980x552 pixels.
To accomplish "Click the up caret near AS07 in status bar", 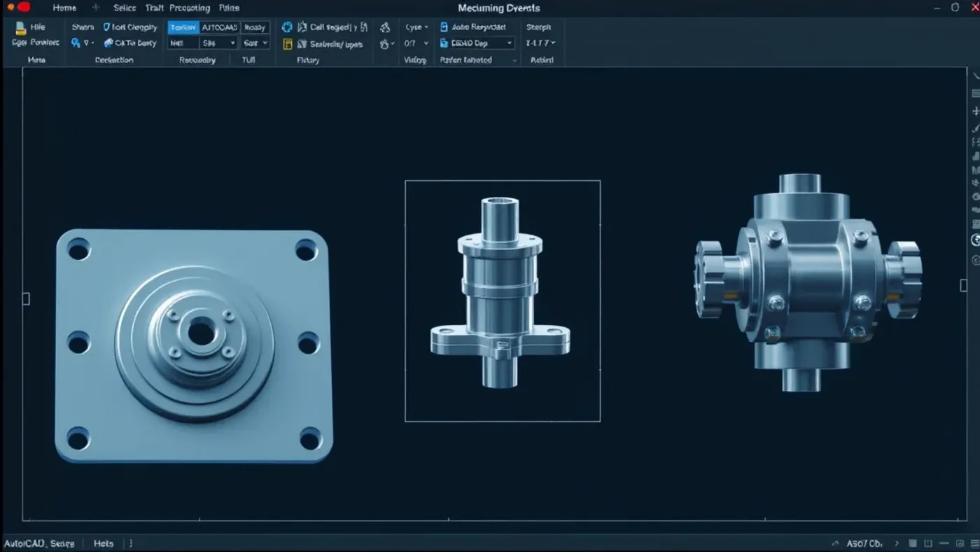I will (x=835, y=544).
